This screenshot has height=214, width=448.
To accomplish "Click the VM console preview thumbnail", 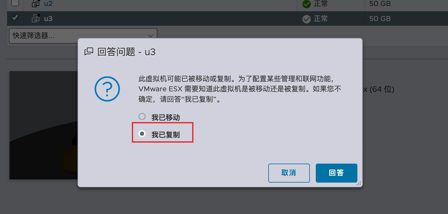I will [44, 125].
